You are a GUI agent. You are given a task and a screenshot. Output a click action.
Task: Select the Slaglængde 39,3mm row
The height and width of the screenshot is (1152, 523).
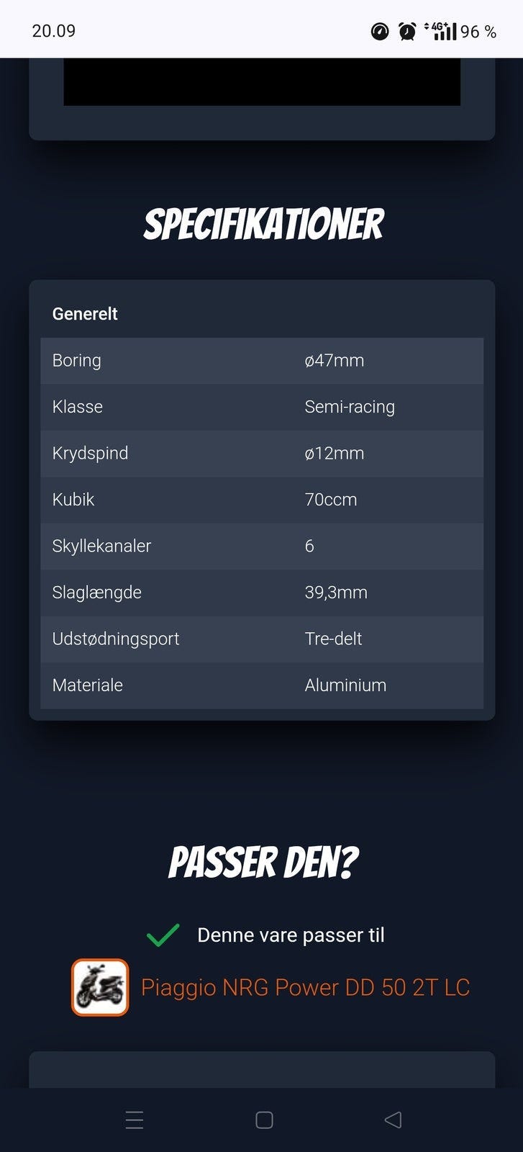coord(262,593)
